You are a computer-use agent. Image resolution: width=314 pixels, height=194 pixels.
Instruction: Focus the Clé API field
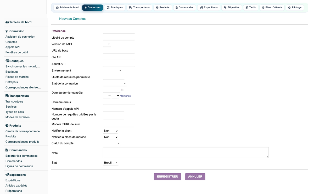(x=119, y=57)
